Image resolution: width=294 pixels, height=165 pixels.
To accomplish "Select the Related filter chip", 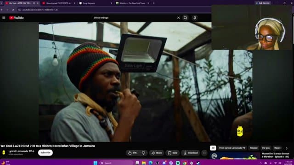I will (x=254, y=148).
